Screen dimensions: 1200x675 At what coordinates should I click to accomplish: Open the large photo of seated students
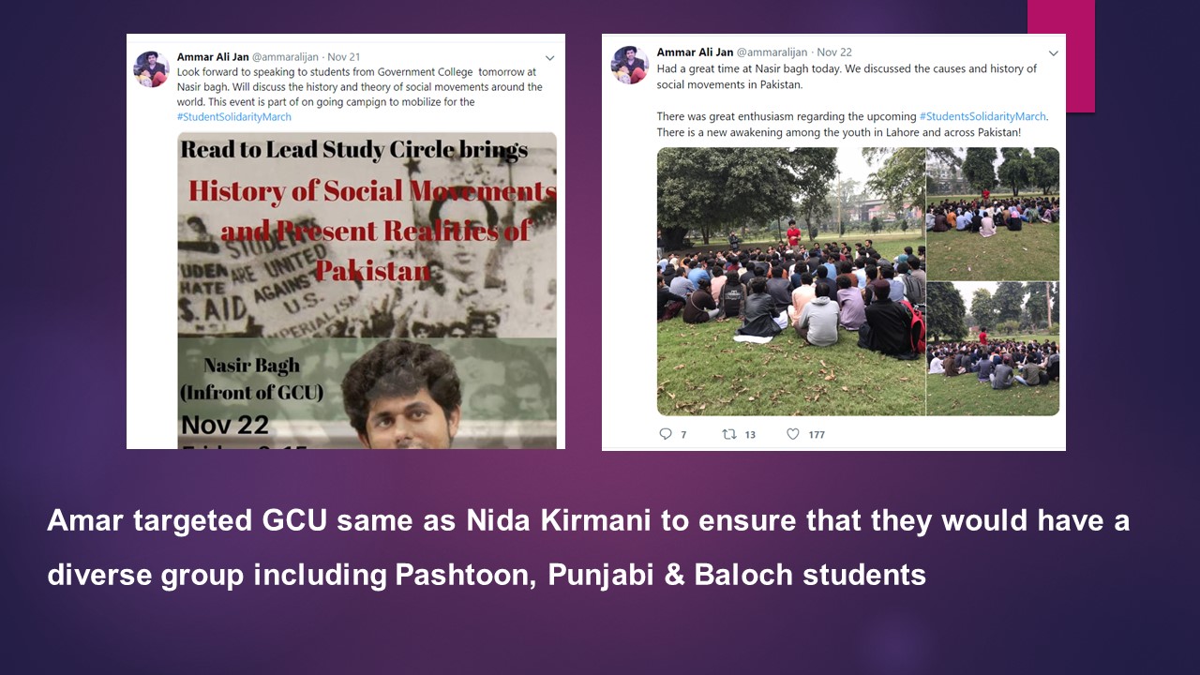click(790, 281)
